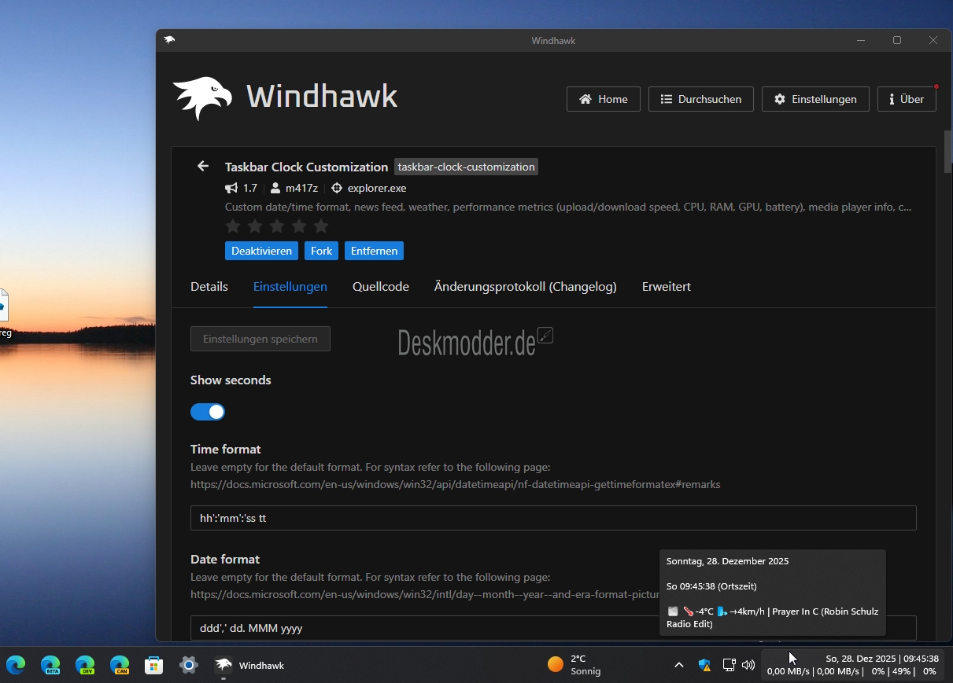Open the Änderungsprotokoll (Changelog) tab

[x=525, y=287]
